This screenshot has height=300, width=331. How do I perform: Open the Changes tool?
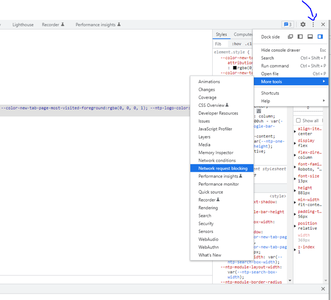point(222,90)
